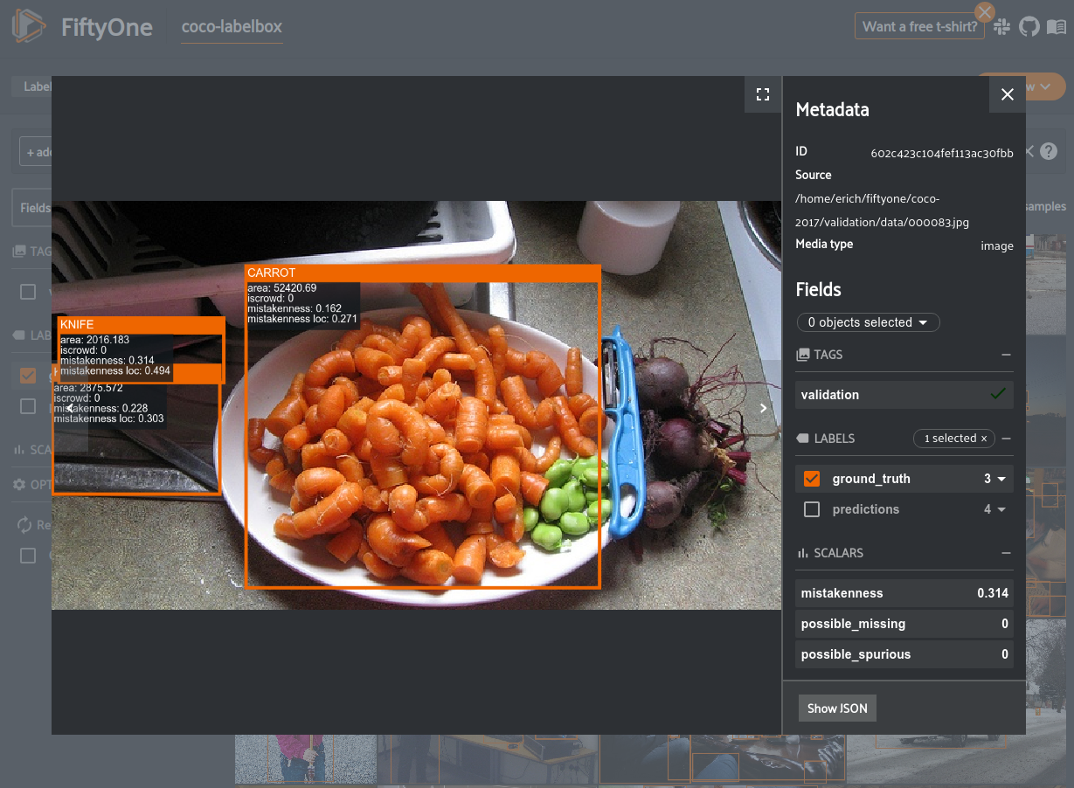Click the coco-labelbox dataset name
Image resolution: width=1074 pixels, height=788 pixels.
(x=232, y=27)
